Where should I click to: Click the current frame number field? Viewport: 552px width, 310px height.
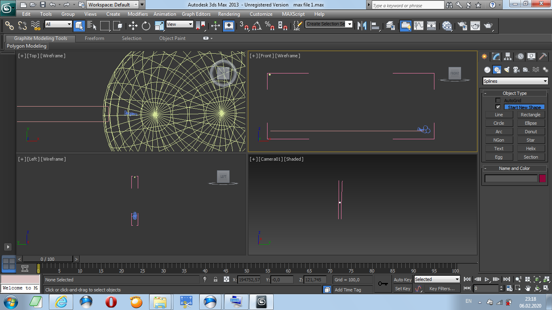[487, 289]
